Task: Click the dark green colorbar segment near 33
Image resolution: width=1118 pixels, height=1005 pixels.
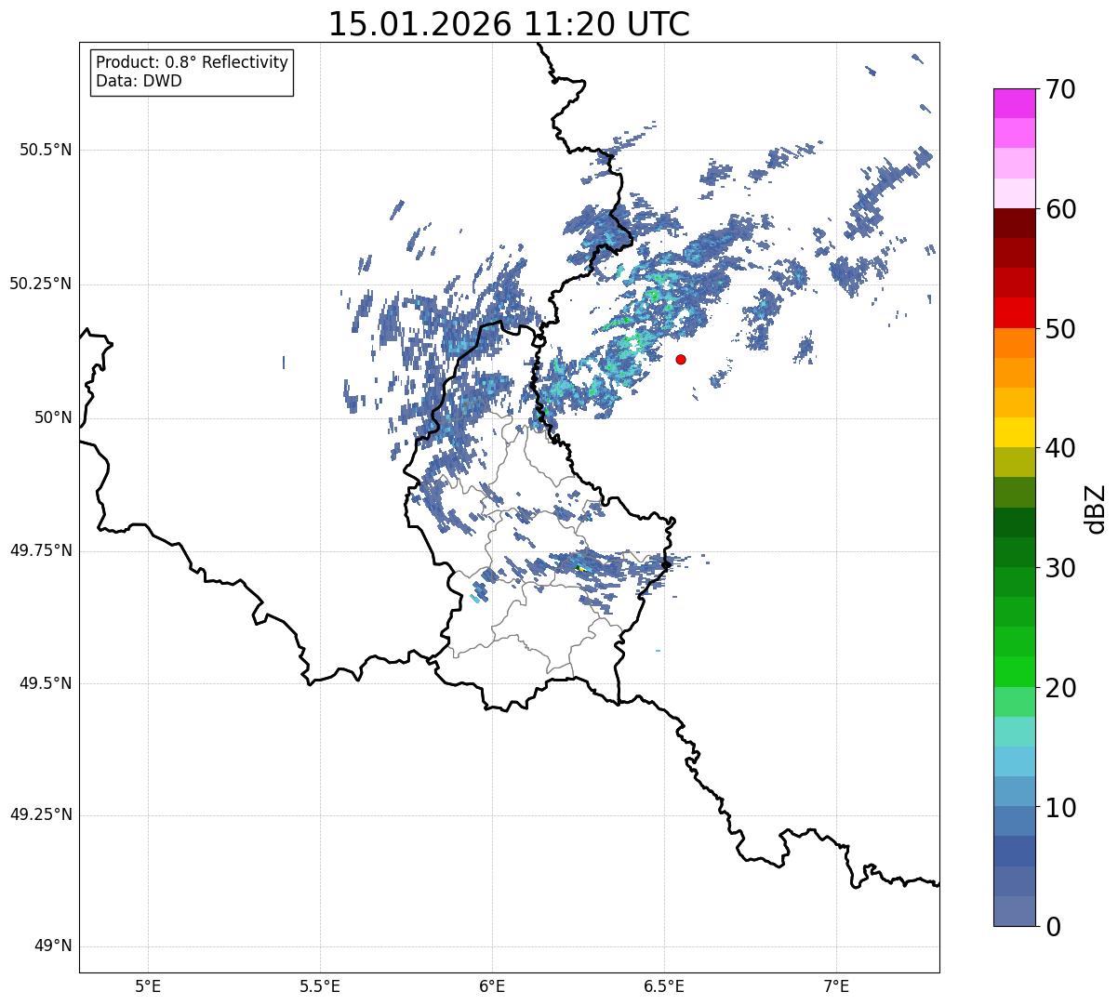Action: (x=1014, y=522)
